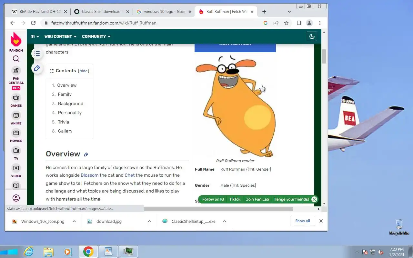Open the browser side panel icon
Screen dimensions: 413x258
tap(299, 23)
